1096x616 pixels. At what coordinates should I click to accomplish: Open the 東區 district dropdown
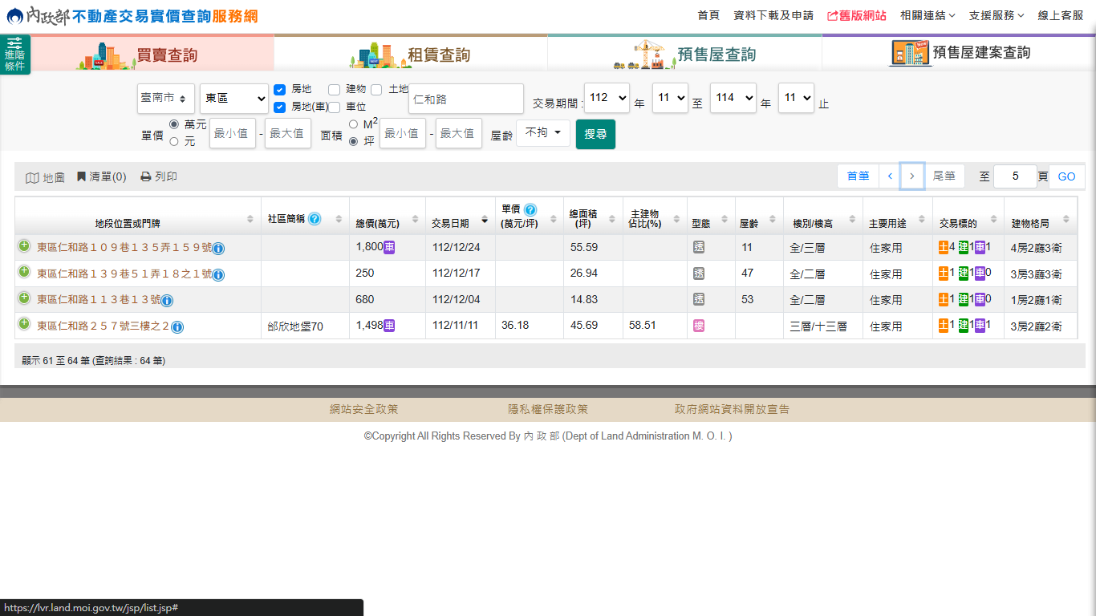[x=234, y=98]
